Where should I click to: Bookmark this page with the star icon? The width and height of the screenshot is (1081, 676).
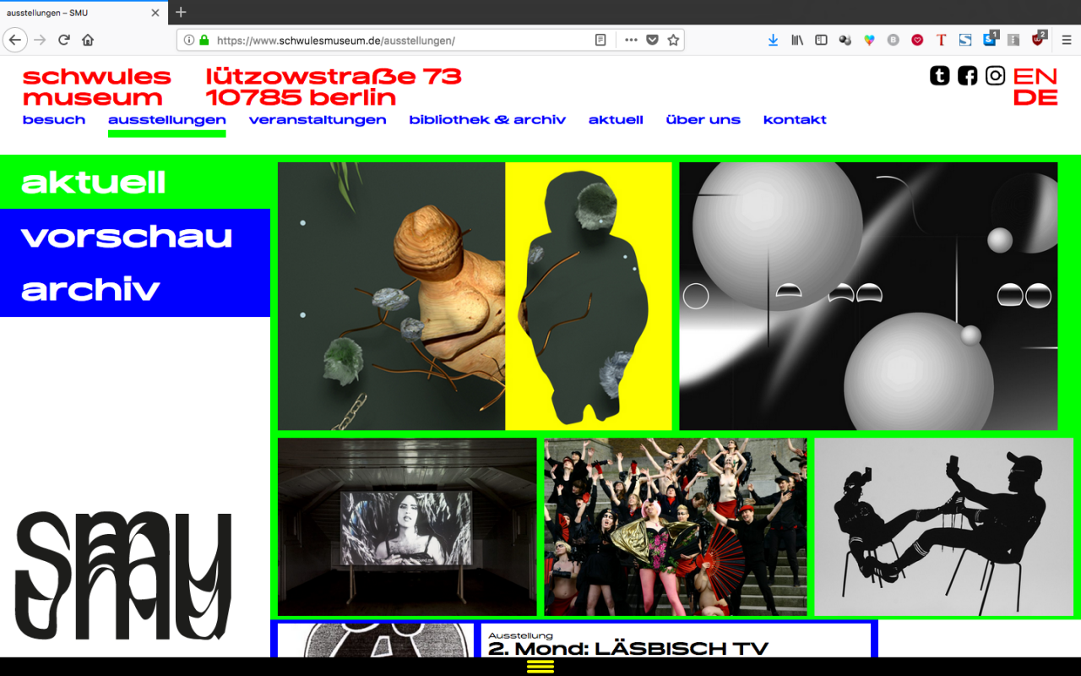[673, 40]
